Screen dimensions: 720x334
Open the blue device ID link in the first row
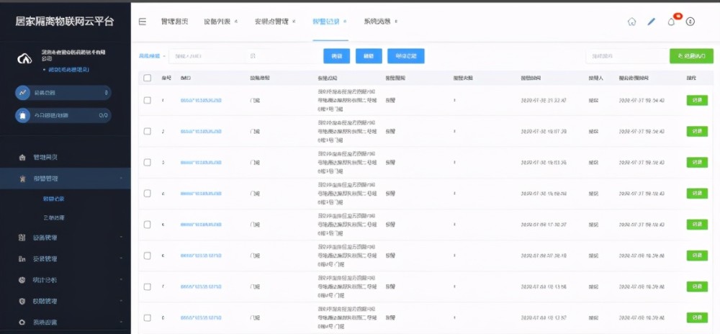point(201,100)
